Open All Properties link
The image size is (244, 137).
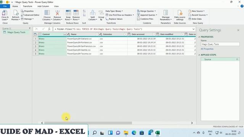(x=207, y=49)
